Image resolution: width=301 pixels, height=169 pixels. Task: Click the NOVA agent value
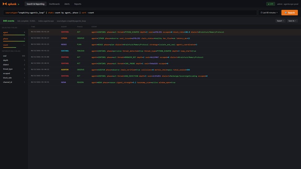tap(63, 82)
